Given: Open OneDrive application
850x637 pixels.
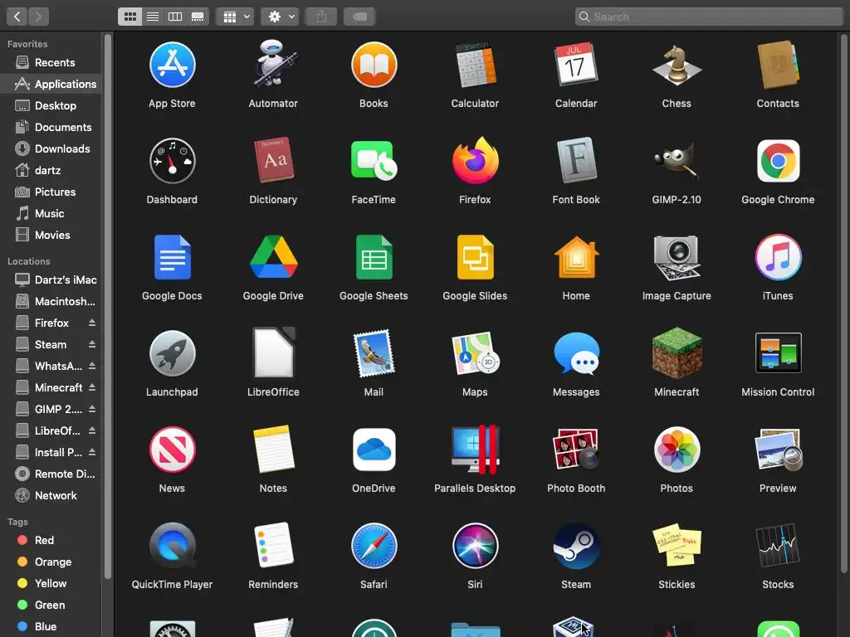Looking at the screenshot, I should (374, 450).
